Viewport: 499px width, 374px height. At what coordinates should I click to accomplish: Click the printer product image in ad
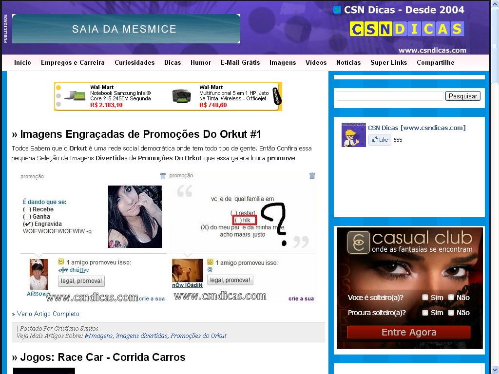181,96
